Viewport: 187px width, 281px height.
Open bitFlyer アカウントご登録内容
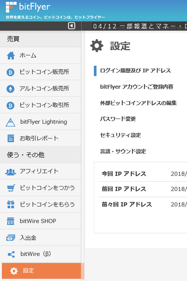click(x=137, y=87)
